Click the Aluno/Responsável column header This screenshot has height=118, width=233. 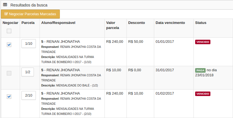58,23
